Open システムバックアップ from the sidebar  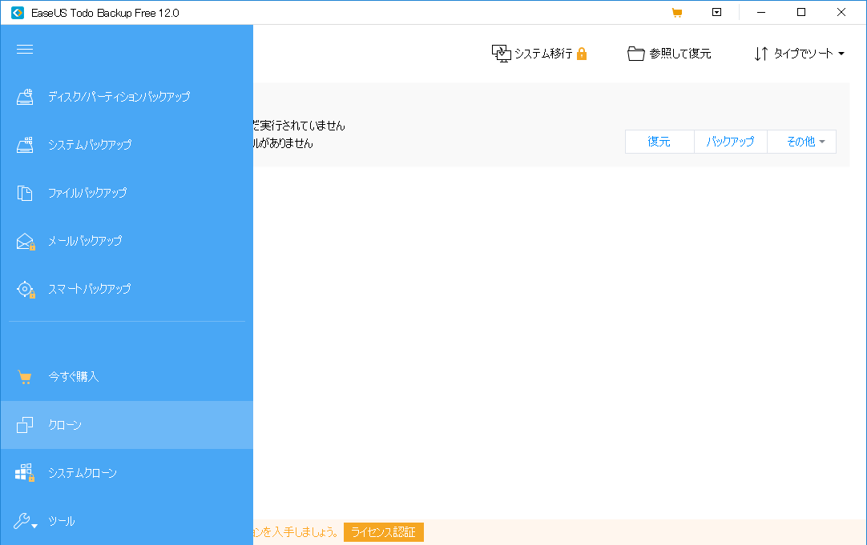90,145
